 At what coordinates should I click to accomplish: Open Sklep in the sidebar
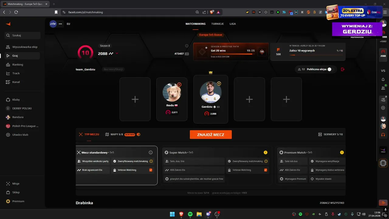click(22, 192)
